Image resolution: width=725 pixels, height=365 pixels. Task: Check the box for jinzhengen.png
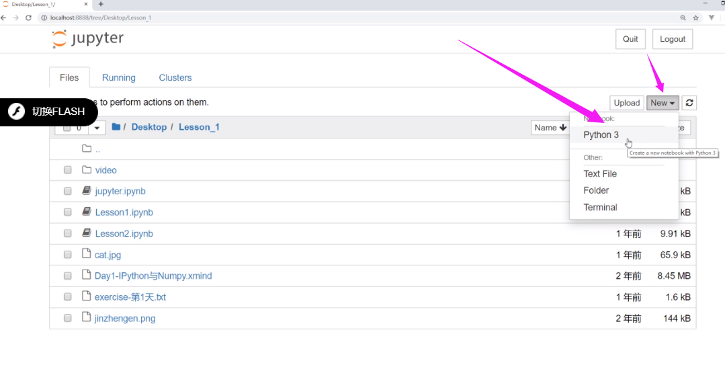coord(67,318)
